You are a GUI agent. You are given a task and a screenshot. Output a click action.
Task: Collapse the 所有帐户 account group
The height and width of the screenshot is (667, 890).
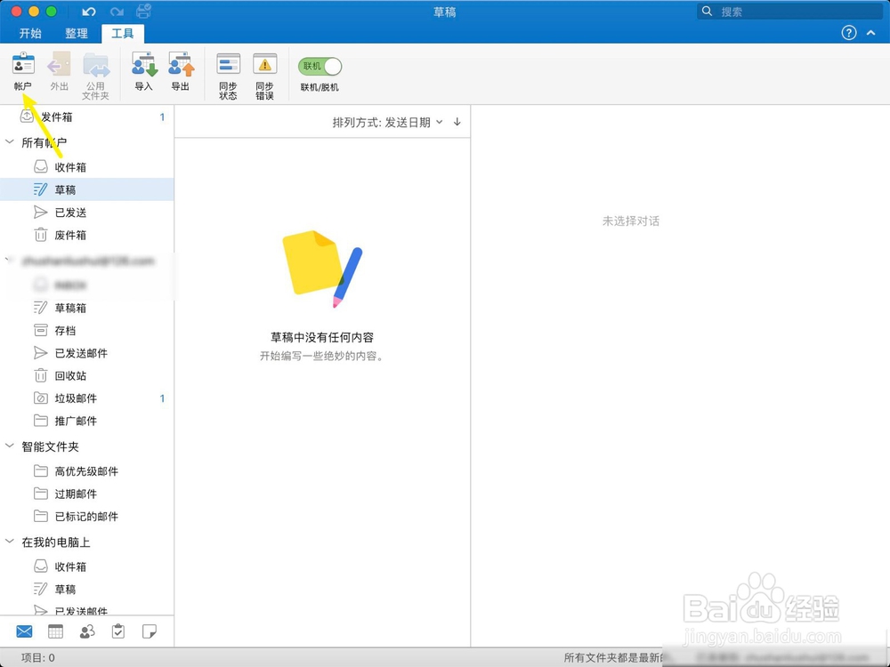pyautogui.click(x=10, y=142)
